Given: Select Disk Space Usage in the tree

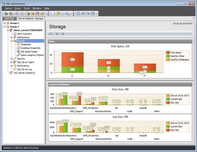Looking at the screenshot, I should pos(29,52).
